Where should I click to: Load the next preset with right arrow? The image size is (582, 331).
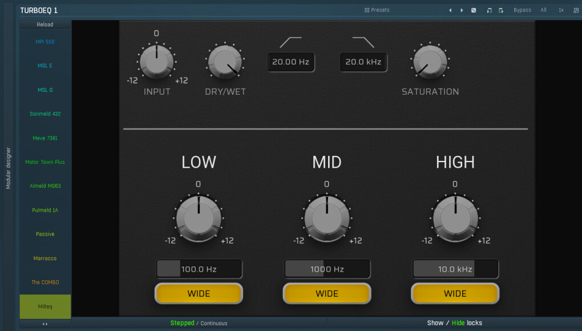point(462,10)
